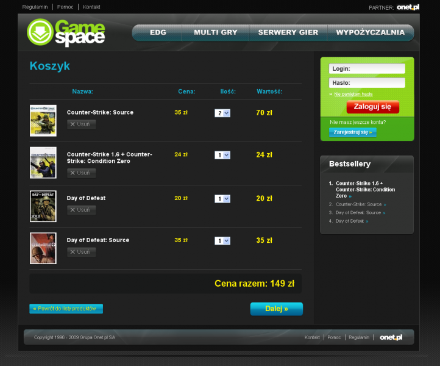Viewport: 440px width, 366px height.
Task: Change quantity for Day of Defeat: Source
Action: [222, 240]
